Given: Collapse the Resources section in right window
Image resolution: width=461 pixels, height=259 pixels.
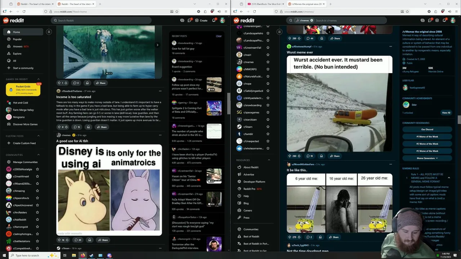Looking at the screenshot, I should pyautogui.click(x=269, y=160).
